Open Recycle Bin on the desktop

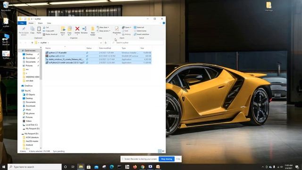tap(6, 6)
